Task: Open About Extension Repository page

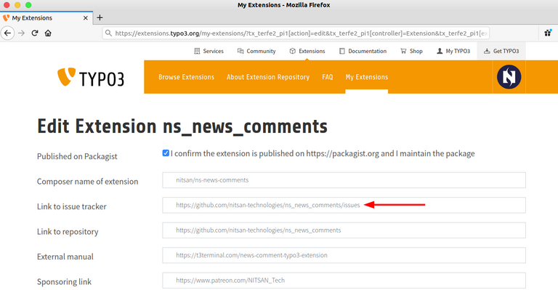Action: coord(268,77)
